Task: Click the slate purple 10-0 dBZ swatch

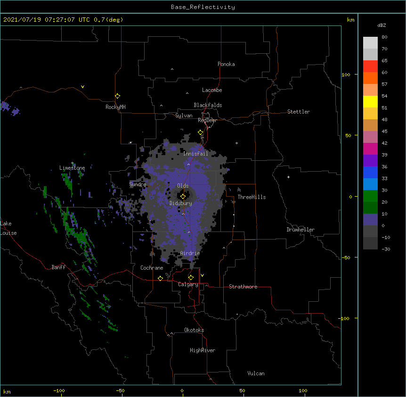Action: 370,220
